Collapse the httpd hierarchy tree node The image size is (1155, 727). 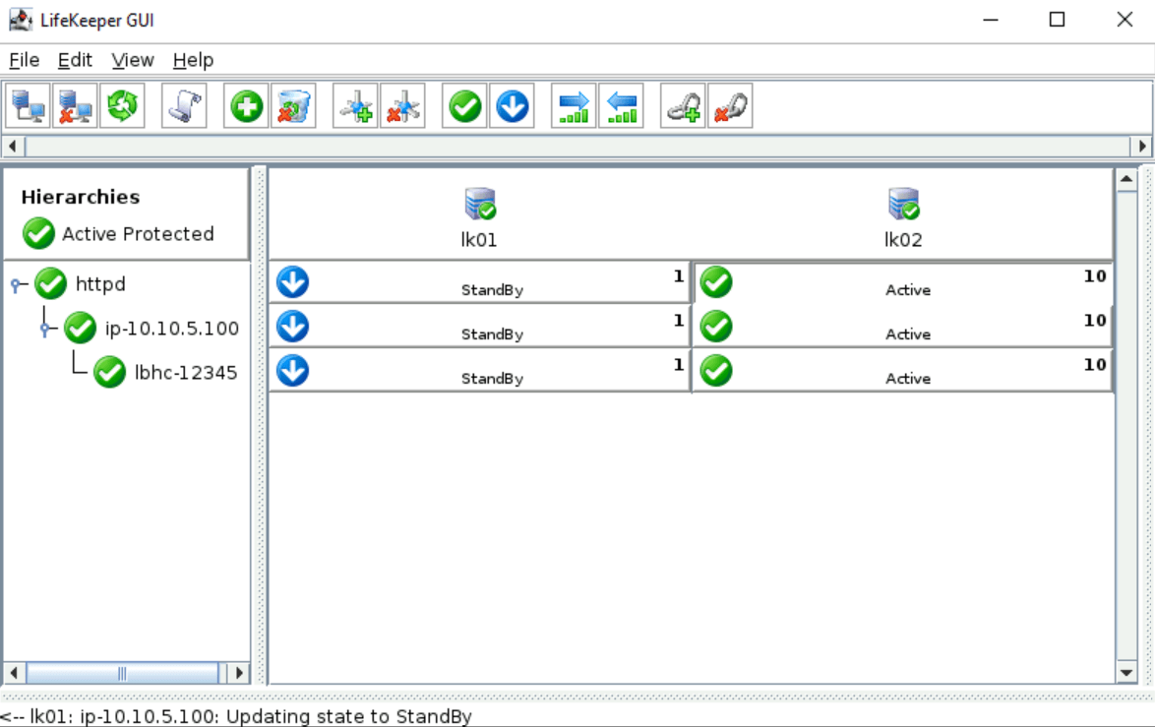click(16, 285)
